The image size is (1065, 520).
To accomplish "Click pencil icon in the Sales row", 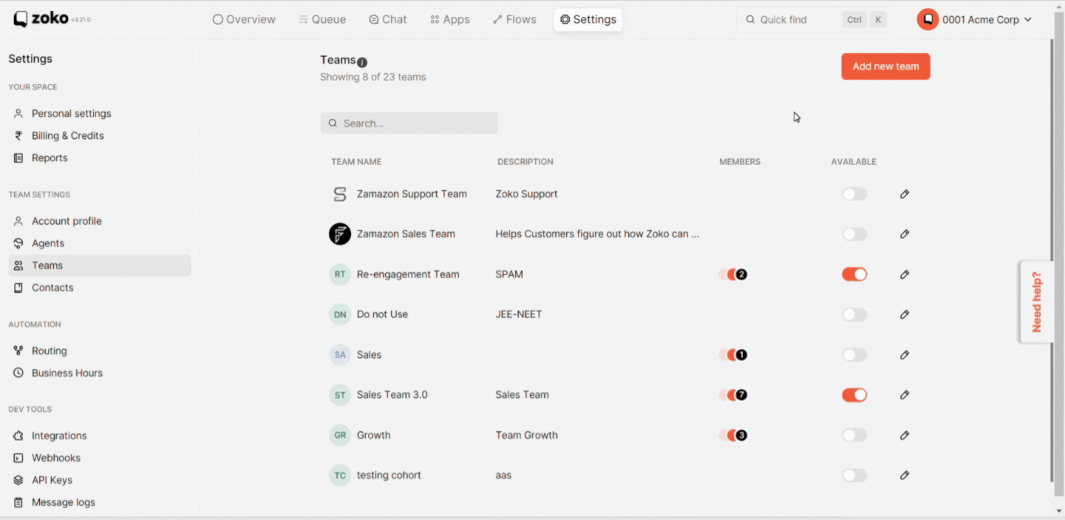I will [x=904, y=355].
